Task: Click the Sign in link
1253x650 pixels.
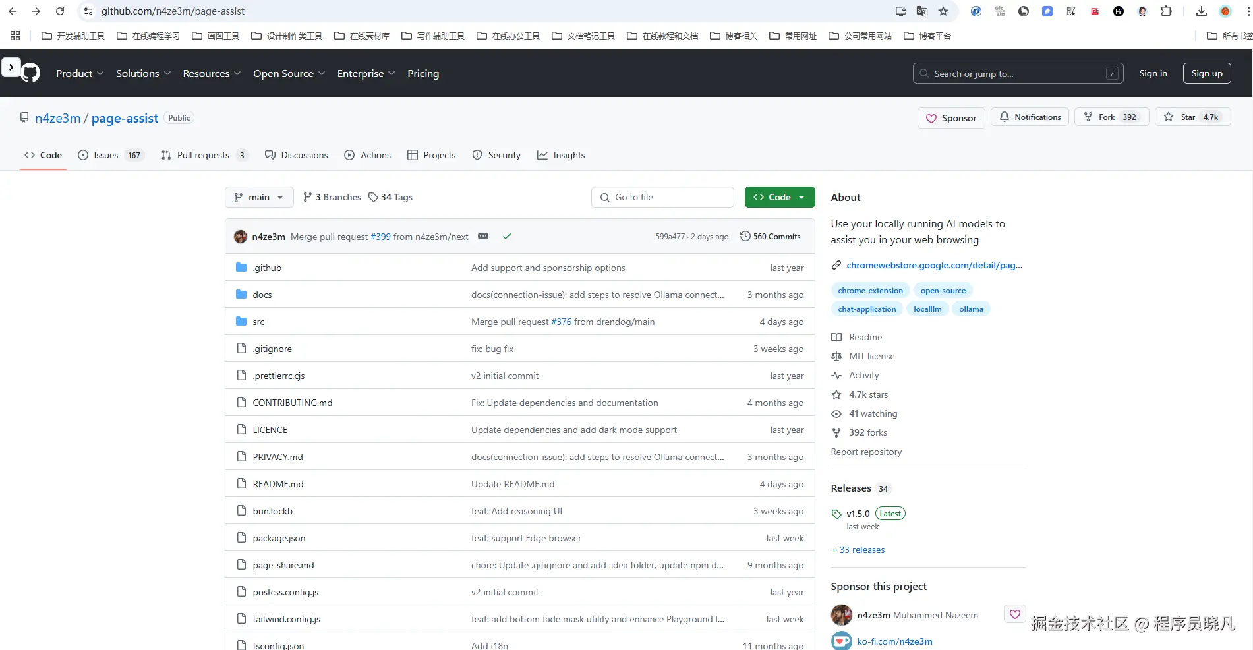Action: coord(1153,73)
